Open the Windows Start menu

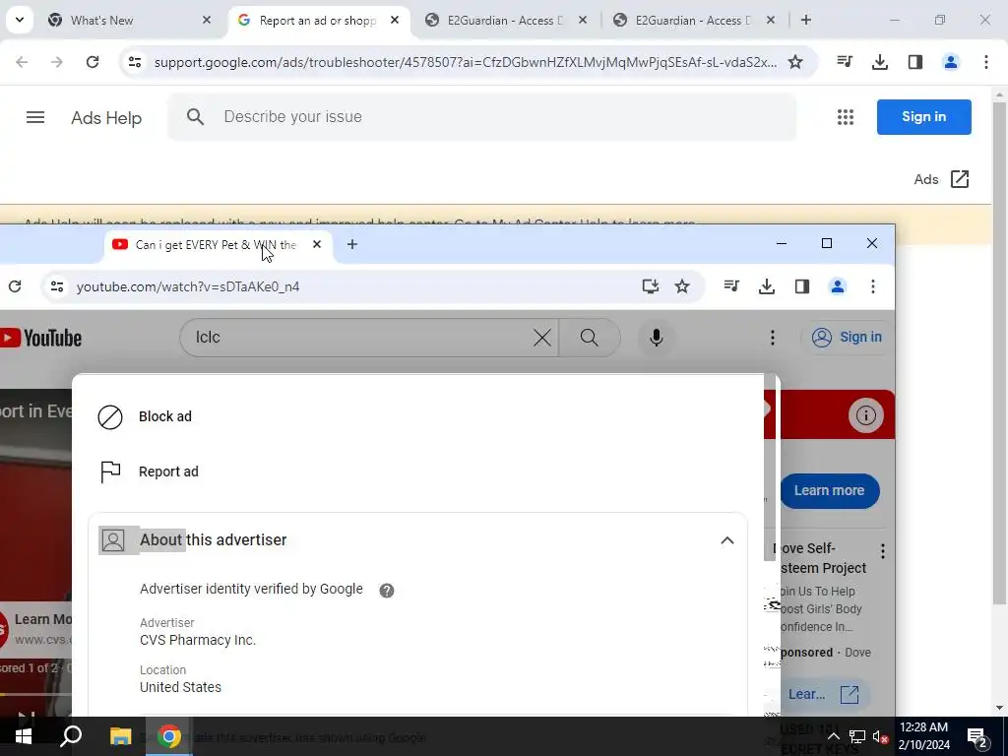coord(24,736)
